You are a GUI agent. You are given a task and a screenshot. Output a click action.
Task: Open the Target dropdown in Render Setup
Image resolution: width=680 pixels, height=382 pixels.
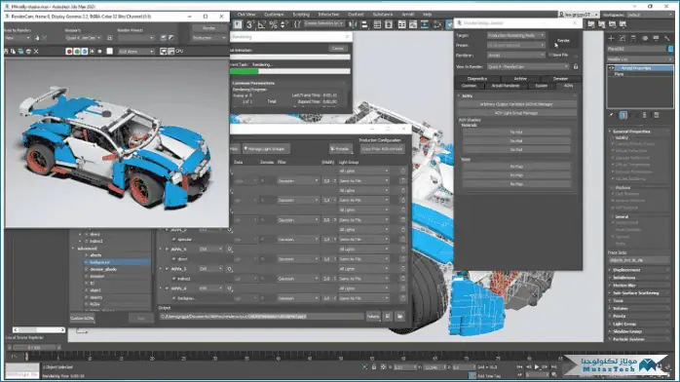516,35
